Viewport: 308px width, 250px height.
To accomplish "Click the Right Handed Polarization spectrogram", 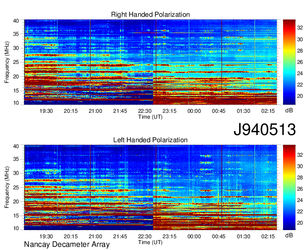I will (150, 62).
